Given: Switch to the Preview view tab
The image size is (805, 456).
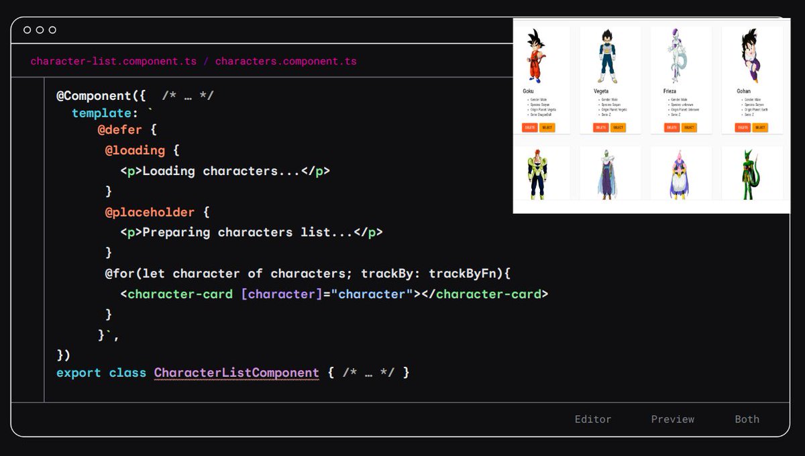Looking at the screenshot, I should (x=672, y=419).
